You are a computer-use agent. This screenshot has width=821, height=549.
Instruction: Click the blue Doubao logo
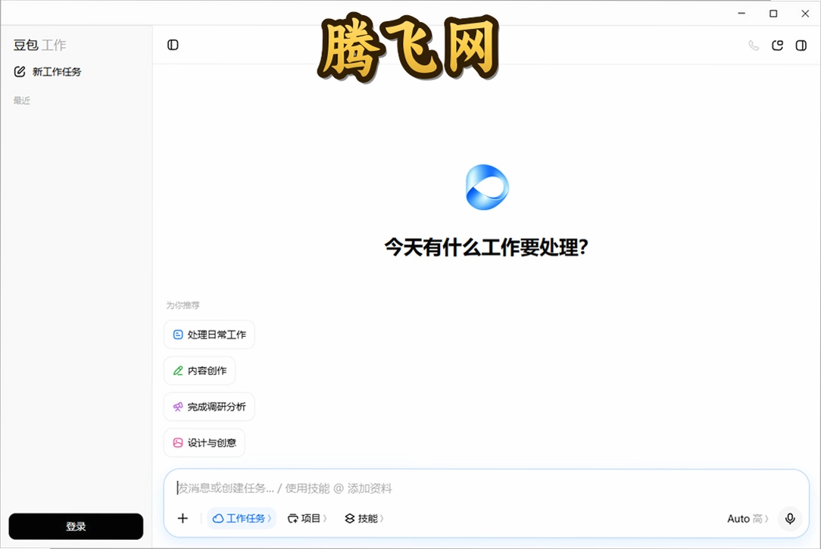point(487,187)
